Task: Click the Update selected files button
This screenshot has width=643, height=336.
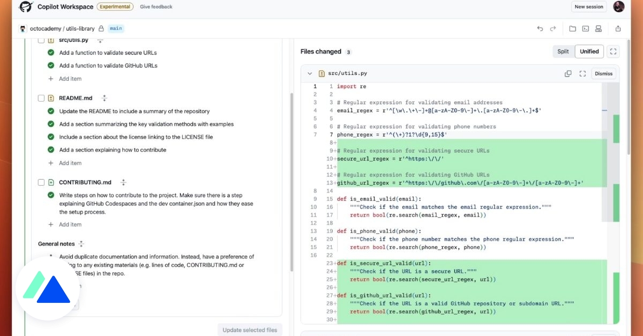Action: pos(250,330)
